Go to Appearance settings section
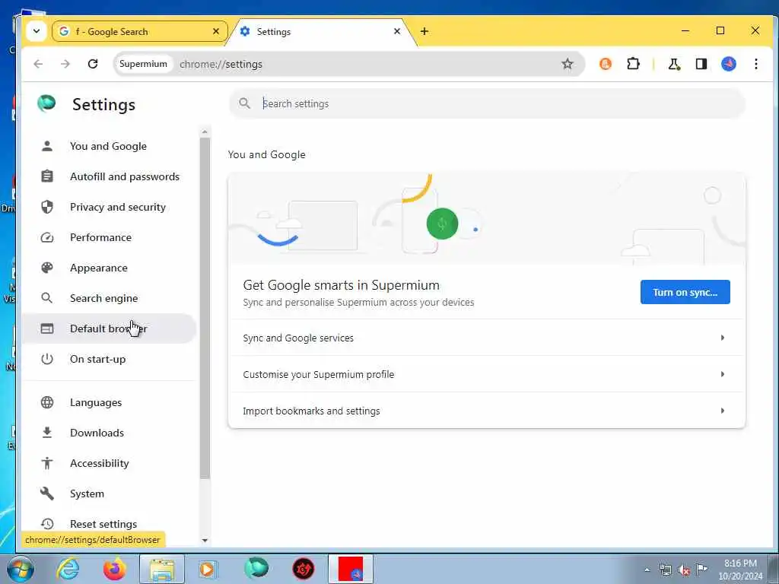779x584 pixels. (99, 268)
